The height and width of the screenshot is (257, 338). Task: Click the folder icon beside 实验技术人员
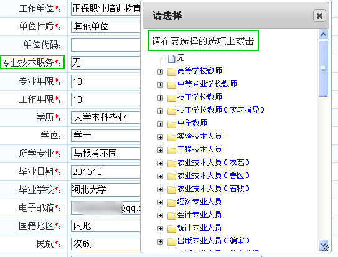(x=172, y=138)
